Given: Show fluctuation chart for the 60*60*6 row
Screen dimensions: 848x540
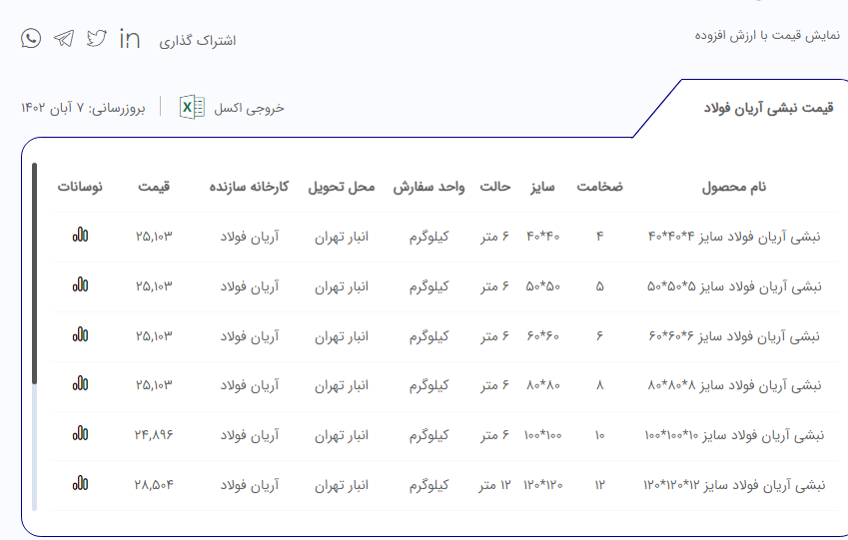Looking at the screenshot, I should point(80,335).
